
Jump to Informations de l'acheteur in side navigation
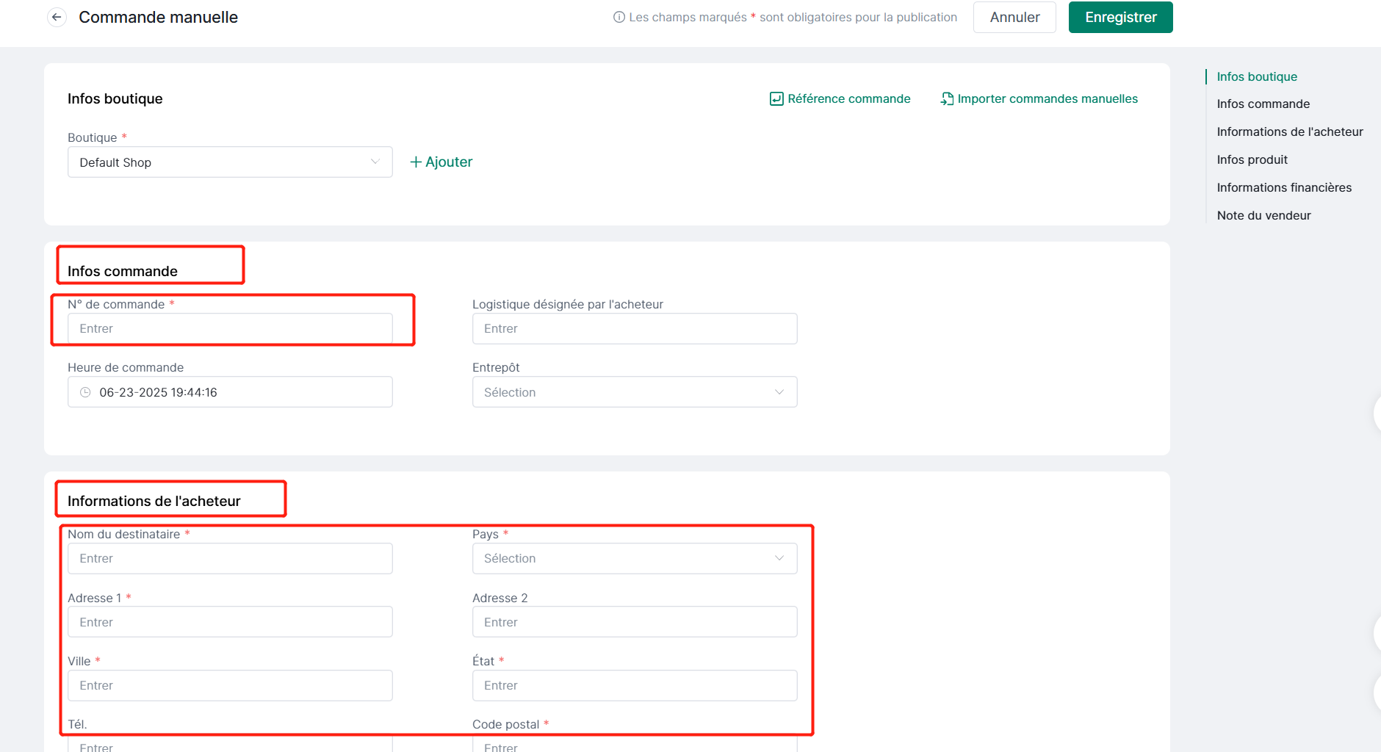pos(1289,131)
